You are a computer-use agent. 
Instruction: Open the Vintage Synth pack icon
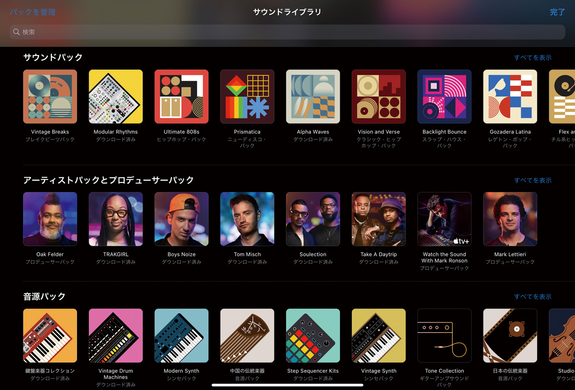click(x=379, y=335)
